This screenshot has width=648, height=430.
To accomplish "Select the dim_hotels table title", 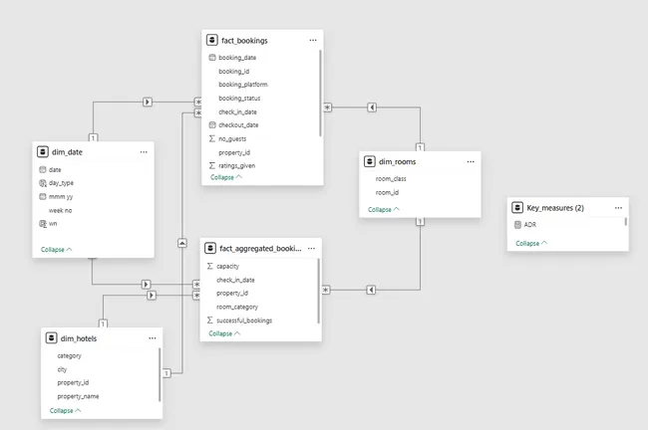I will [x=79, y=338].
